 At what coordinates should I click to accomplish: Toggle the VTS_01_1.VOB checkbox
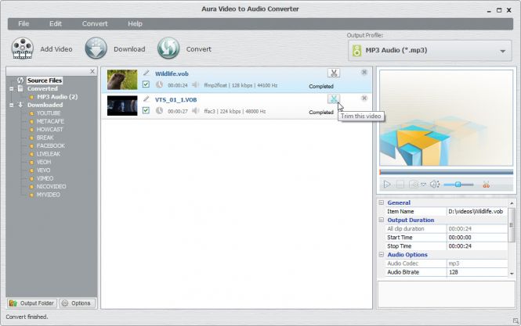click(146, 111)
